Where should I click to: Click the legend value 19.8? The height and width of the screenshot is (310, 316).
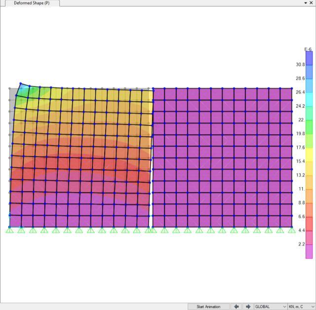point(300,134)
